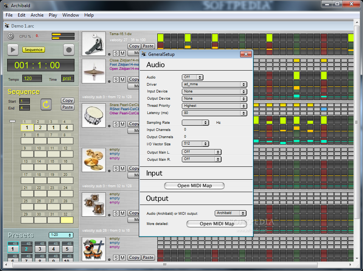The height and width of the screenshot is (271, 363).
Task: Solo the cymbals track with S
Action: pyautogui.click(x=116, y=169)
